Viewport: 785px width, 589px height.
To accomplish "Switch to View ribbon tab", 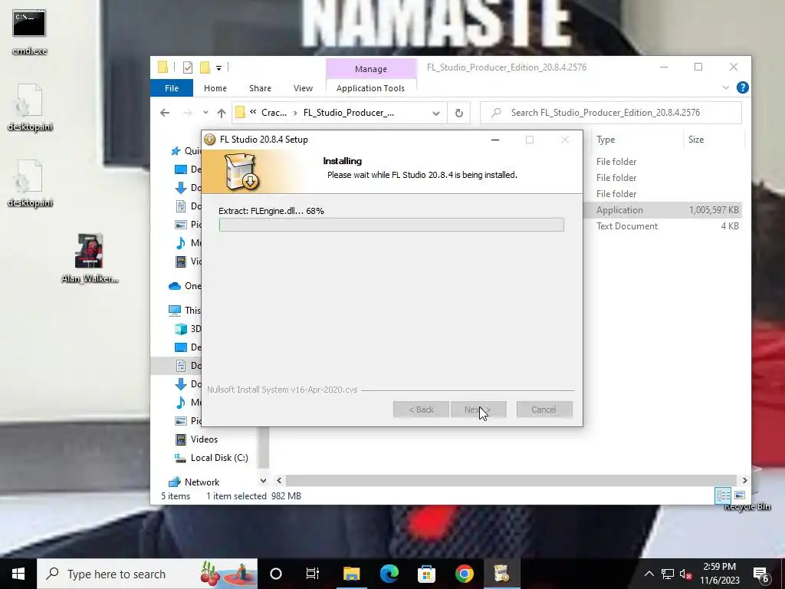I will point(303,88).
